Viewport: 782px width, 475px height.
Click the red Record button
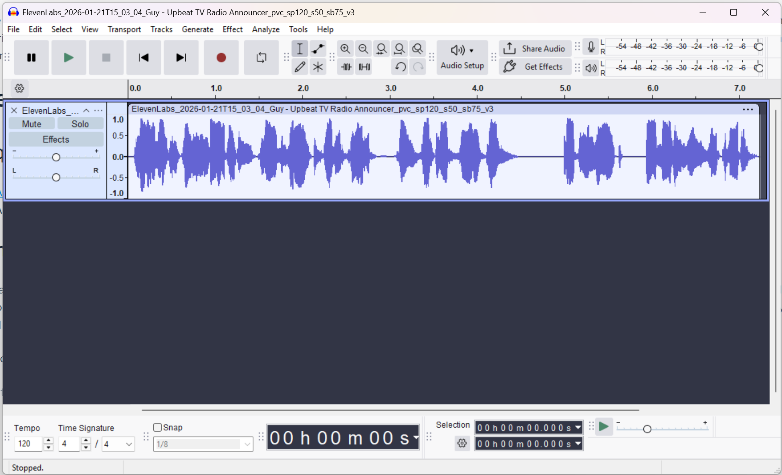pos(221,58)
